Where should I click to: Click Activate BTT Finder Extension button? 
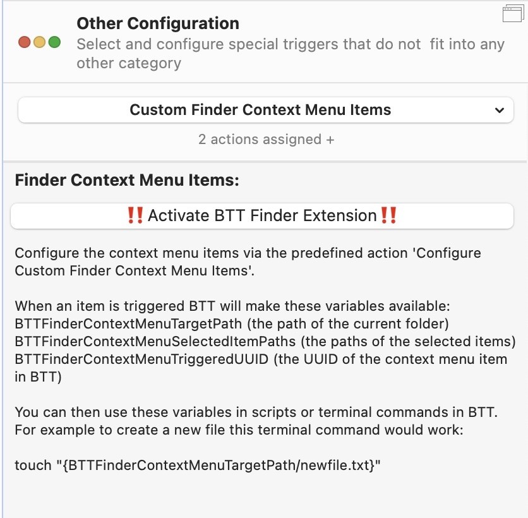262,215
